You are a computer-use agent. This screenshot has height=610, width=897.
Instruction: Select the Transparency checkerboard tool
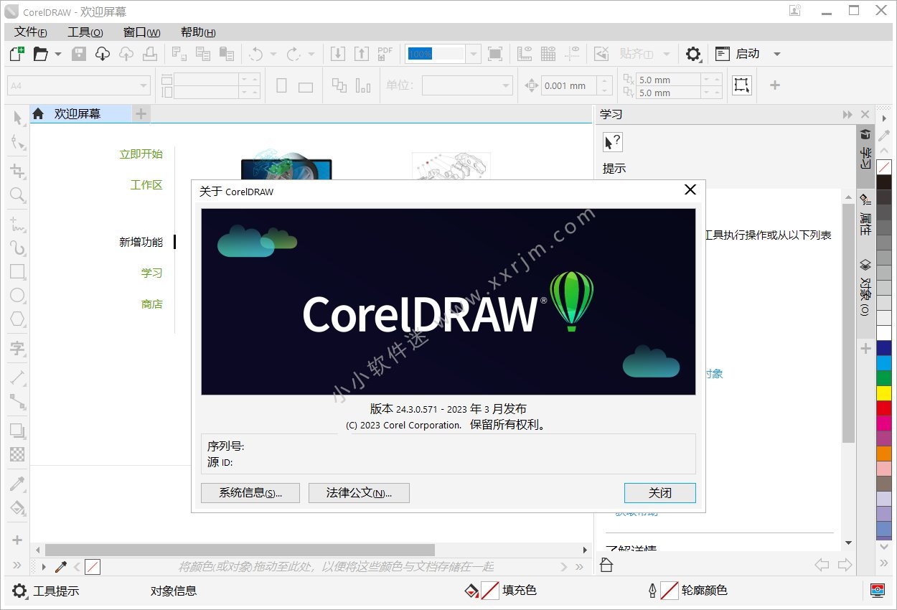[x=17, y=454]
